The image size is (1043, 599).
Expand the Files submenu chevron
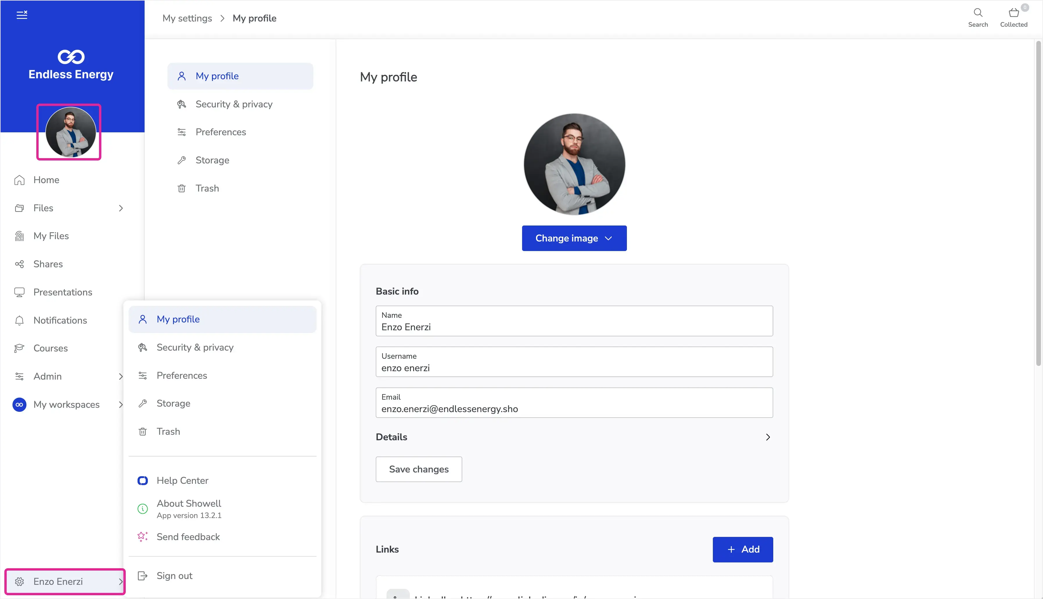[x=121, y=208]
